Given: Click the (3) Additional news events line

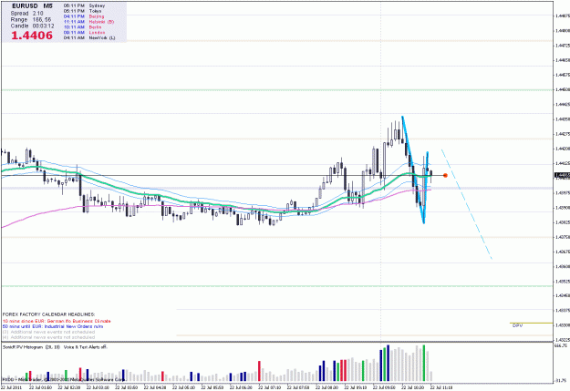Looking at the screenshot, I should [x=48, y=332].
